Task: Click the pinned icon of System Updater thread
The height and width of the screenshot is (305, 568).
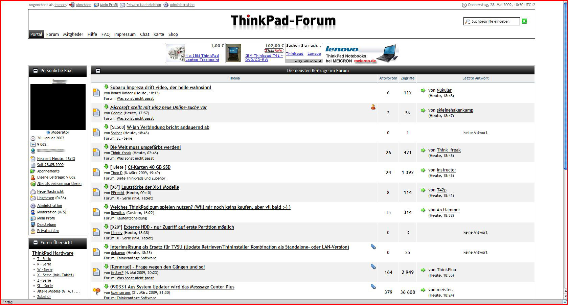Action: pyautogui.click(x=96, y=291)
